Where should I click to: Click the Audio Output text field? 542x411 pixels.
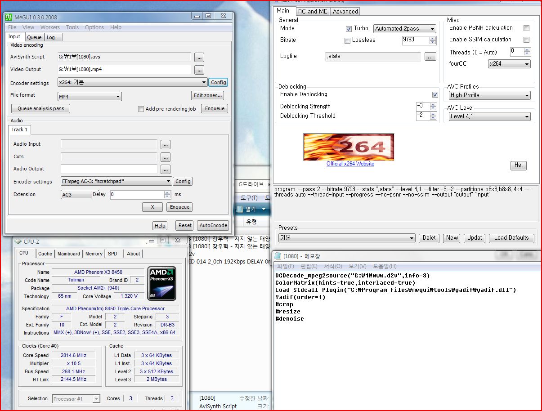tap(109, 169)
